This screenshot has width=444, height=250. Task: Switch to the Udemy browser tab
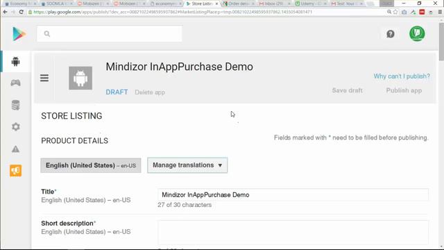pyautogui.click(x=311, y=3)
